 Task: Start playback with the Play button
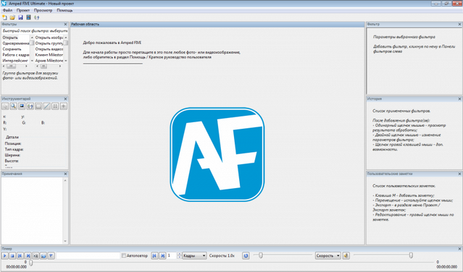point(5,256)
